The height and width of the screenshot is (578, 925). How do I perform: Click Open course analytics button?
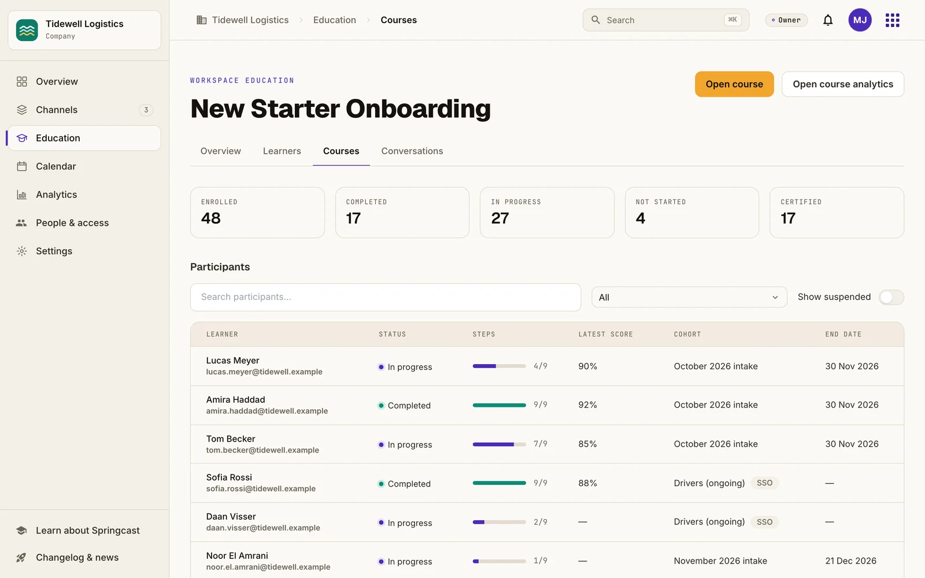pos(843,84)
